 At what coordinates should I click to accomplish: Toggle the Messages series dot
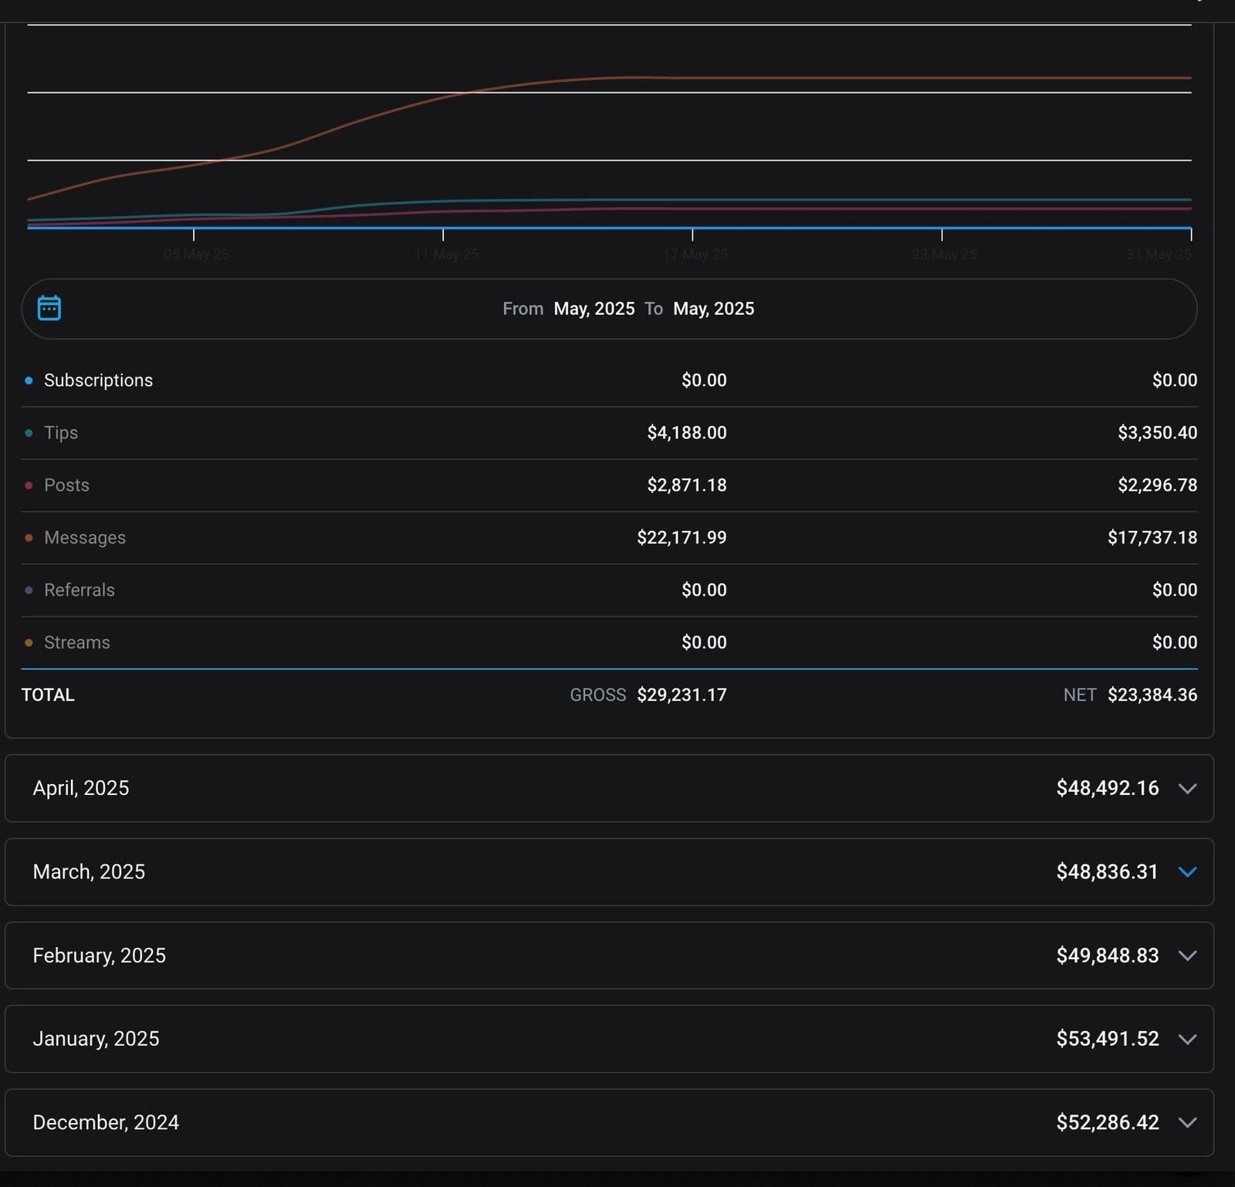point(29,538)
